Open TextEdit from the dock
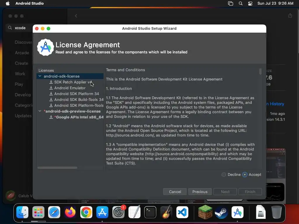This screenshot has height=224, width=299. 134,212
